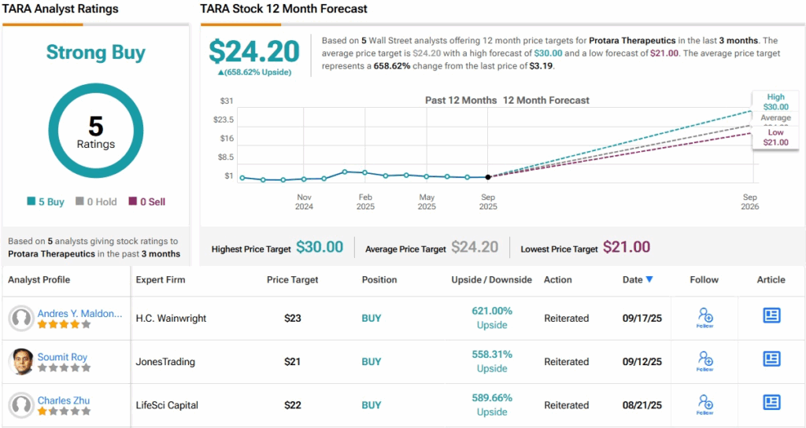Click the Upside / Downside column header
806x428 pixels.
pyautogui.click(x=491, y=279)
